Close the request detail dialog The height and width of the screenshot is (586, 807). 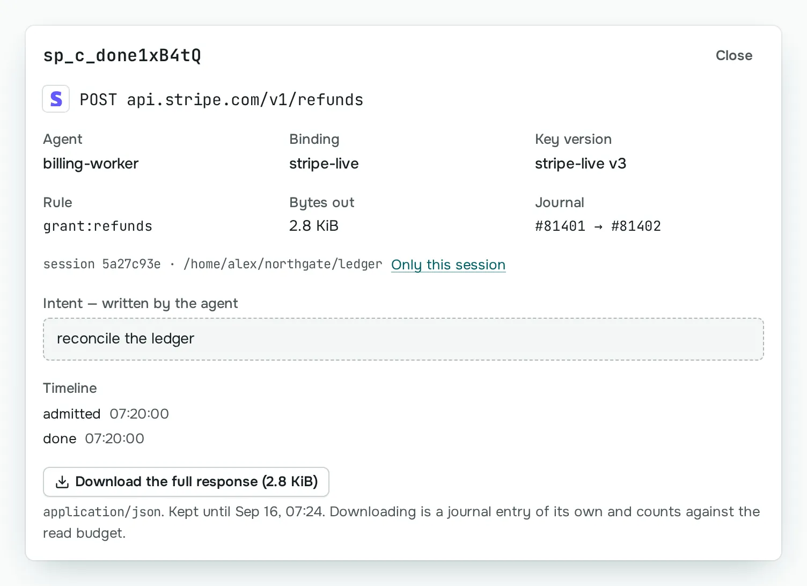tap(733, 55)
